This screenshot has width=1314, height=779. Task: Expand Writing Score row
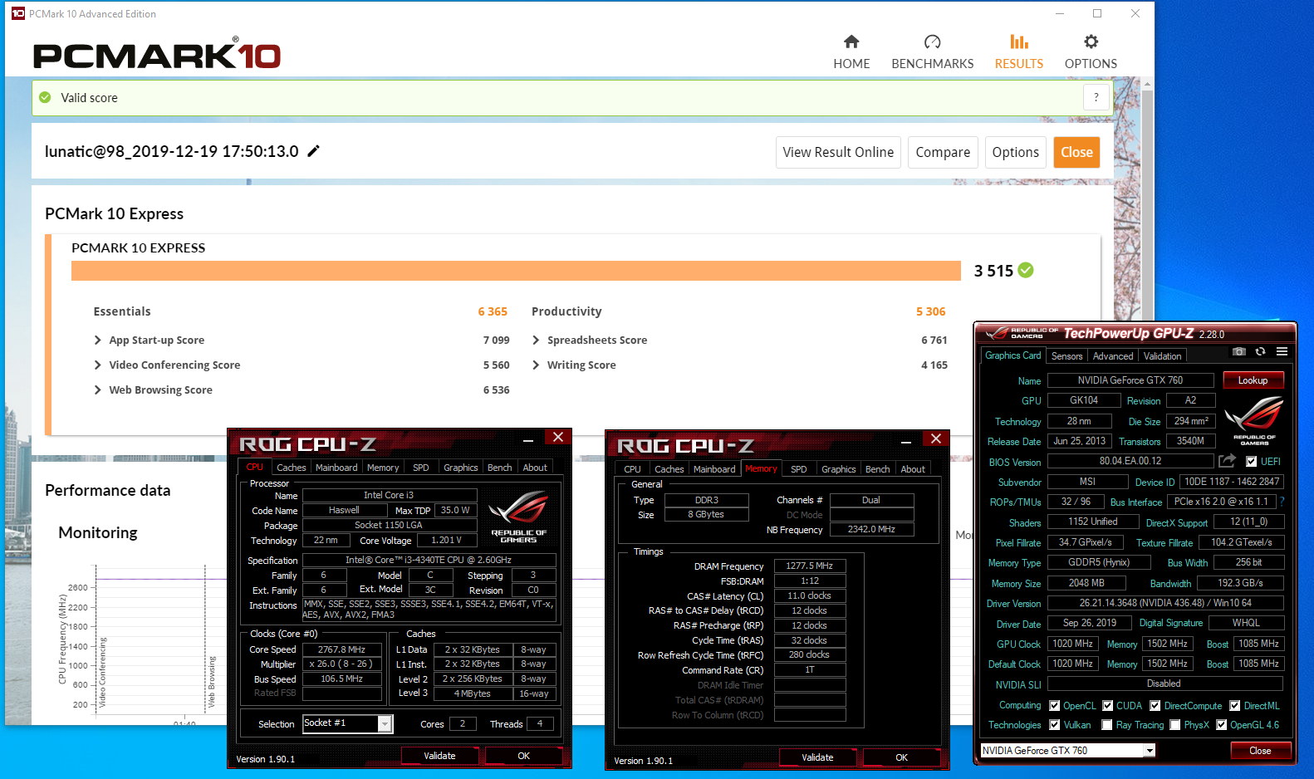[x=536, y=365]
